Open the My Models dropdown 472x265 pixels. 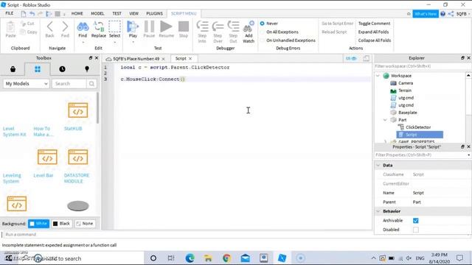click(x=27, y=83)
